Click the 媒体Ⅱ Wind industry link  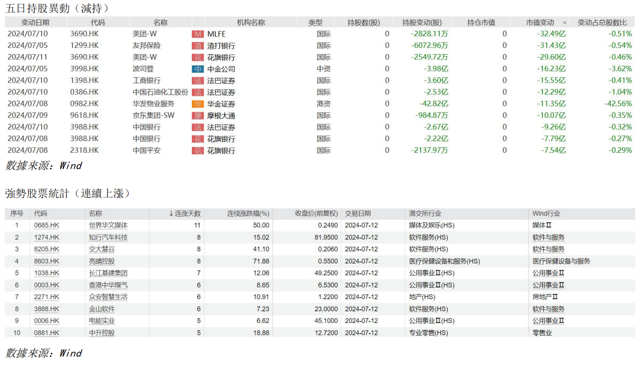click(x=542, y=225)
